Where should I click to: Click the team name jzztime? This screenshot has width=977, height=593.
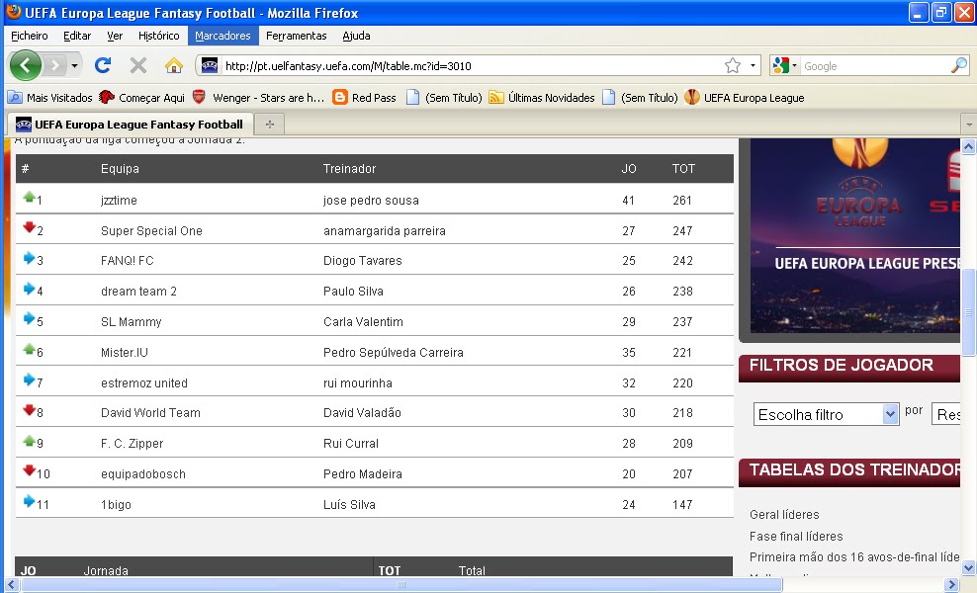119,201
